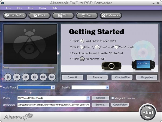Open the Edit menu
This screenshot has height=122, width=162.
click(19, 8)
